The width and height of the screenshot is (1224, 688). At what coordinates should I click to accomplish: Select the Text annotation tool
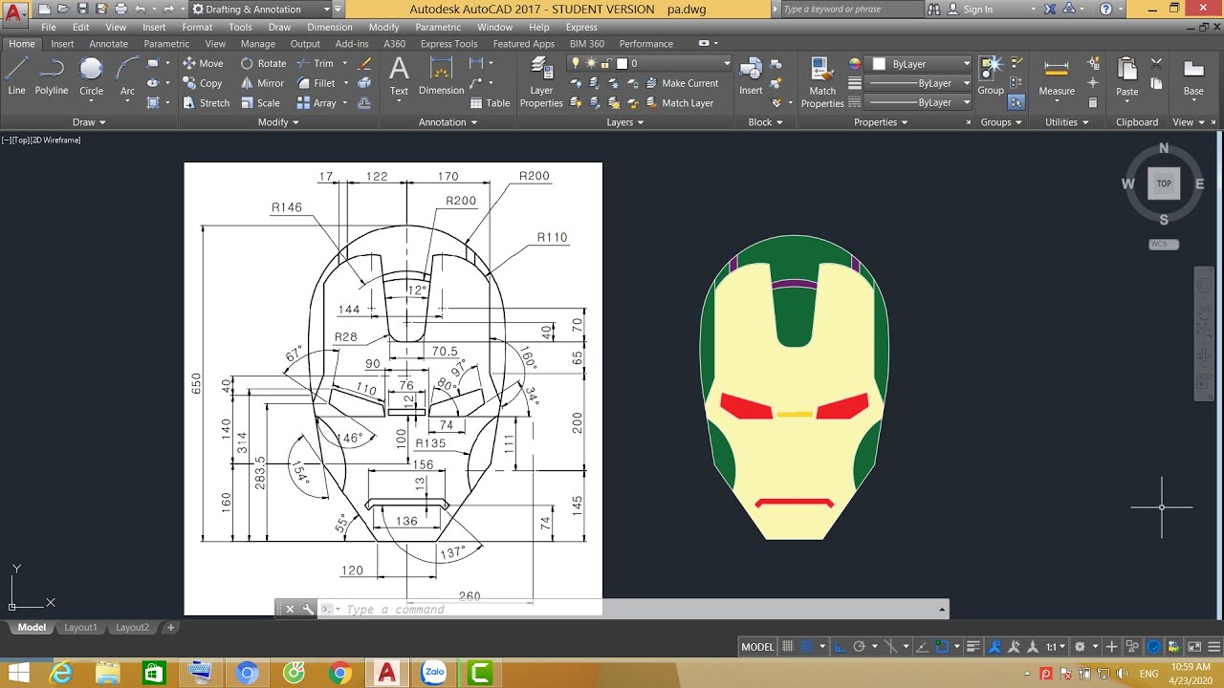(399, 76)
